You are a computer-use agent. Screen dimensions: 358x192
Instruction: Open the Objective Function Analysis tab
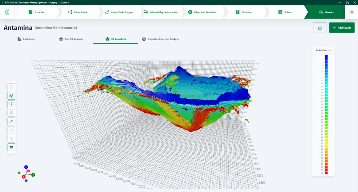point(160,39)
